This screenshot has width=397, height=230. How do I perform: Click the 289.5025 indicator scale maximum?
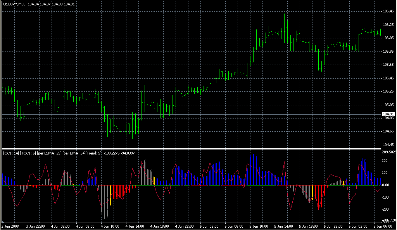point(389,152)
